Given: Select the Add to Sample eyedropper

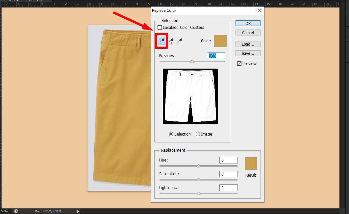Looking at the screenshot, I should click(x=170, y=41).
